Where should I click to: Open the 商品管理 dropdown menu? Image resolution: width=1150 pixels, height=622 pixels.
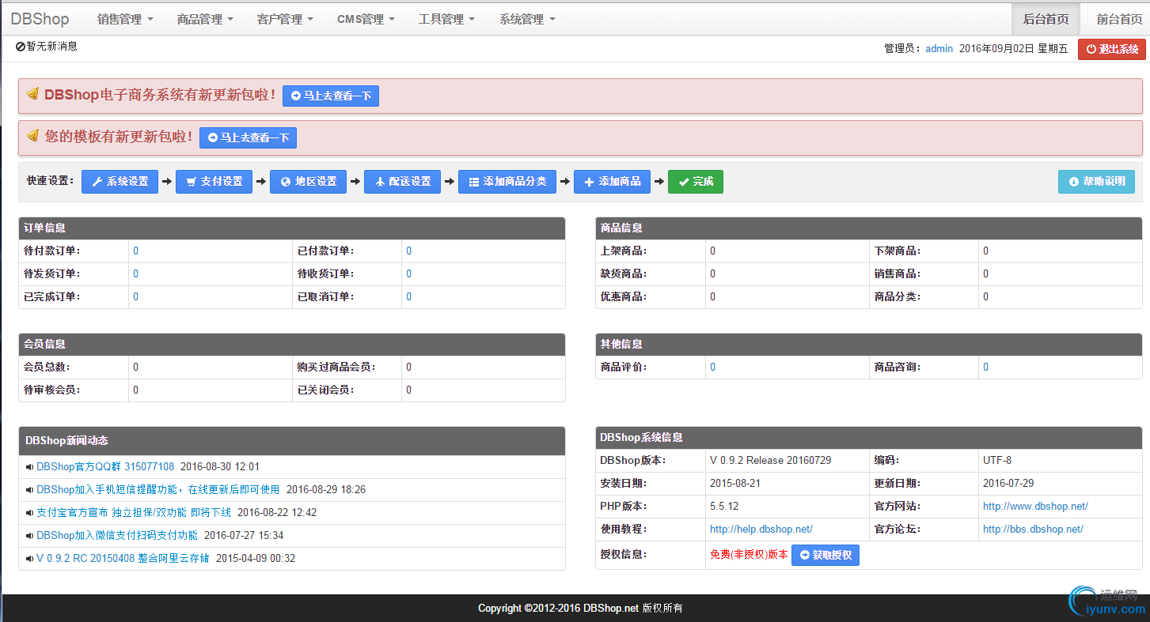[205, 19]
